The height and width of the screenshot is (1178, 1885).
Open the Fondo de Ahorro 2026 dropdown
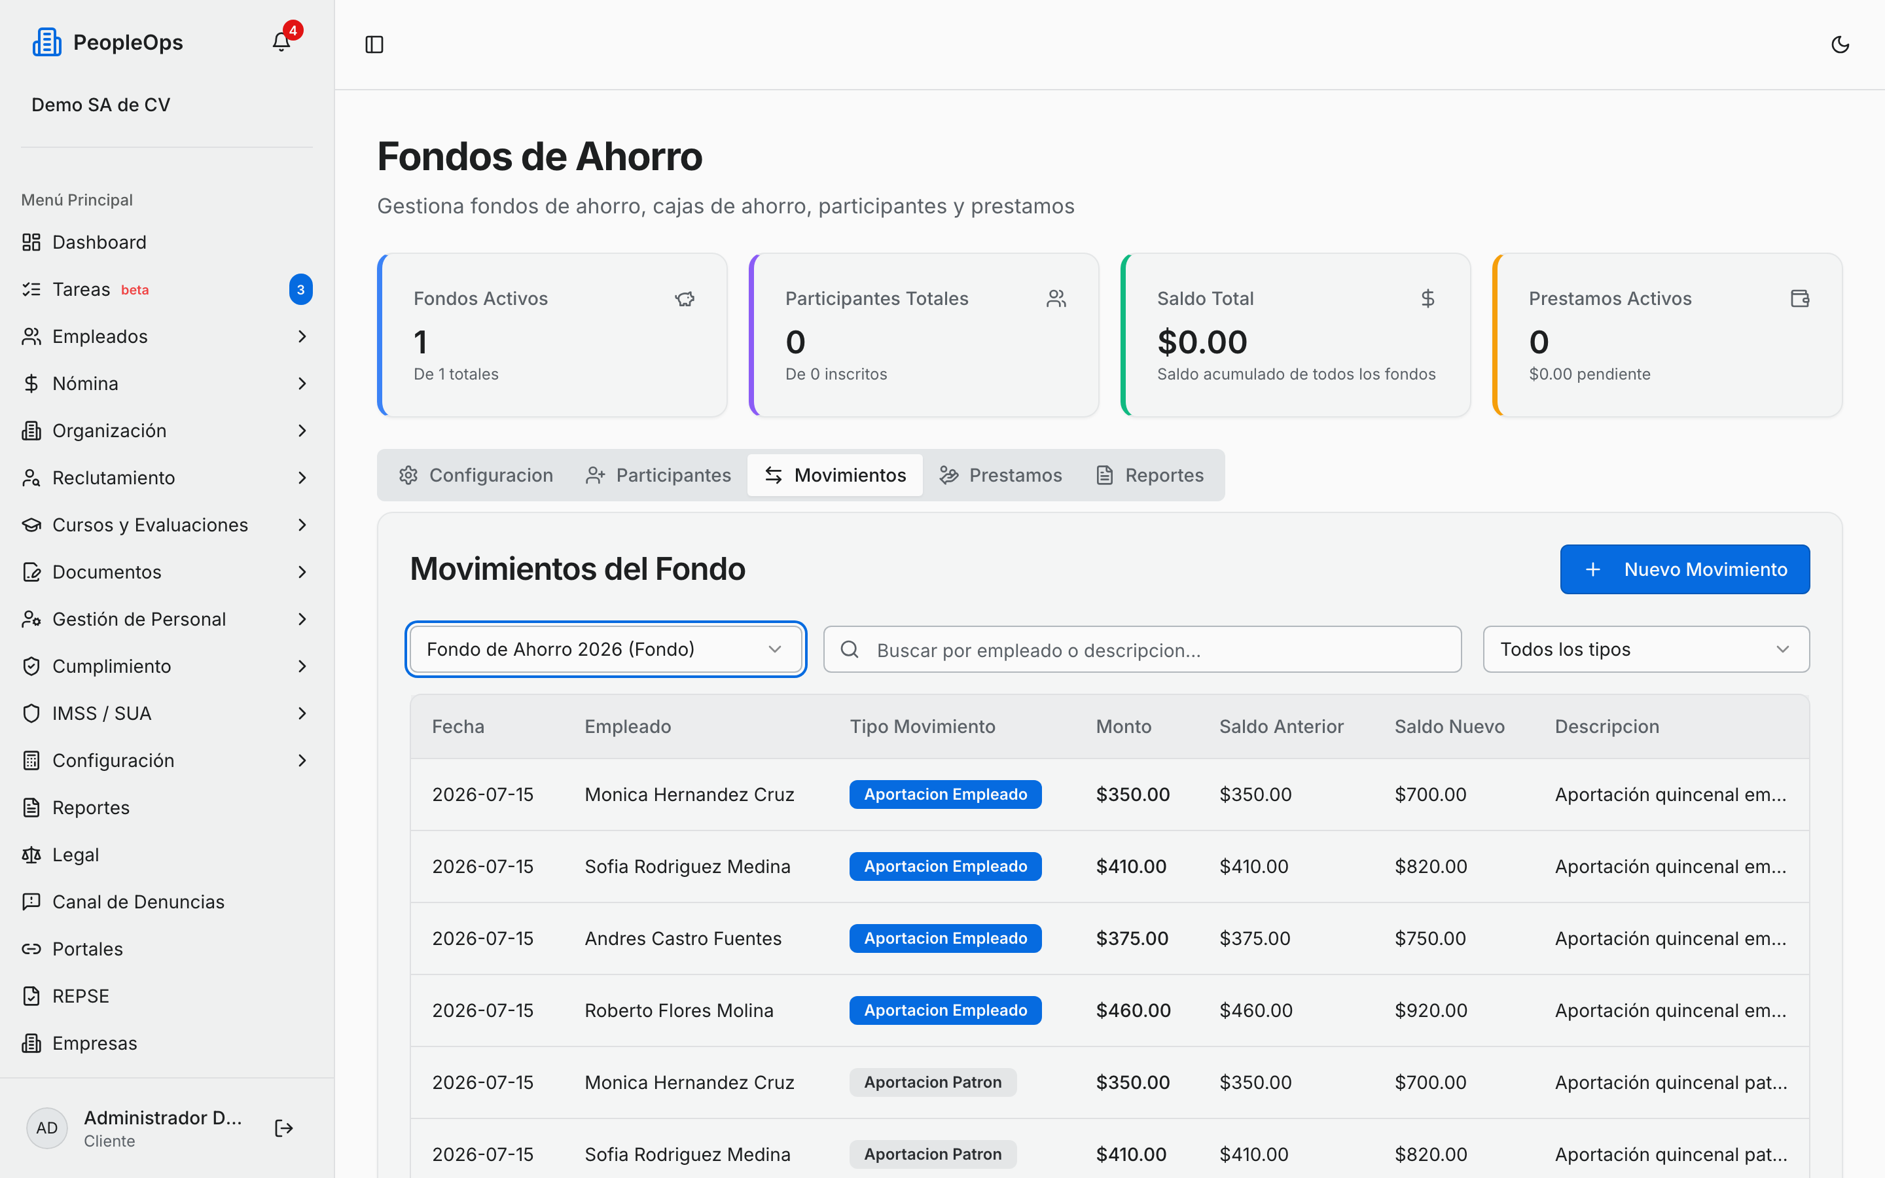605,649
